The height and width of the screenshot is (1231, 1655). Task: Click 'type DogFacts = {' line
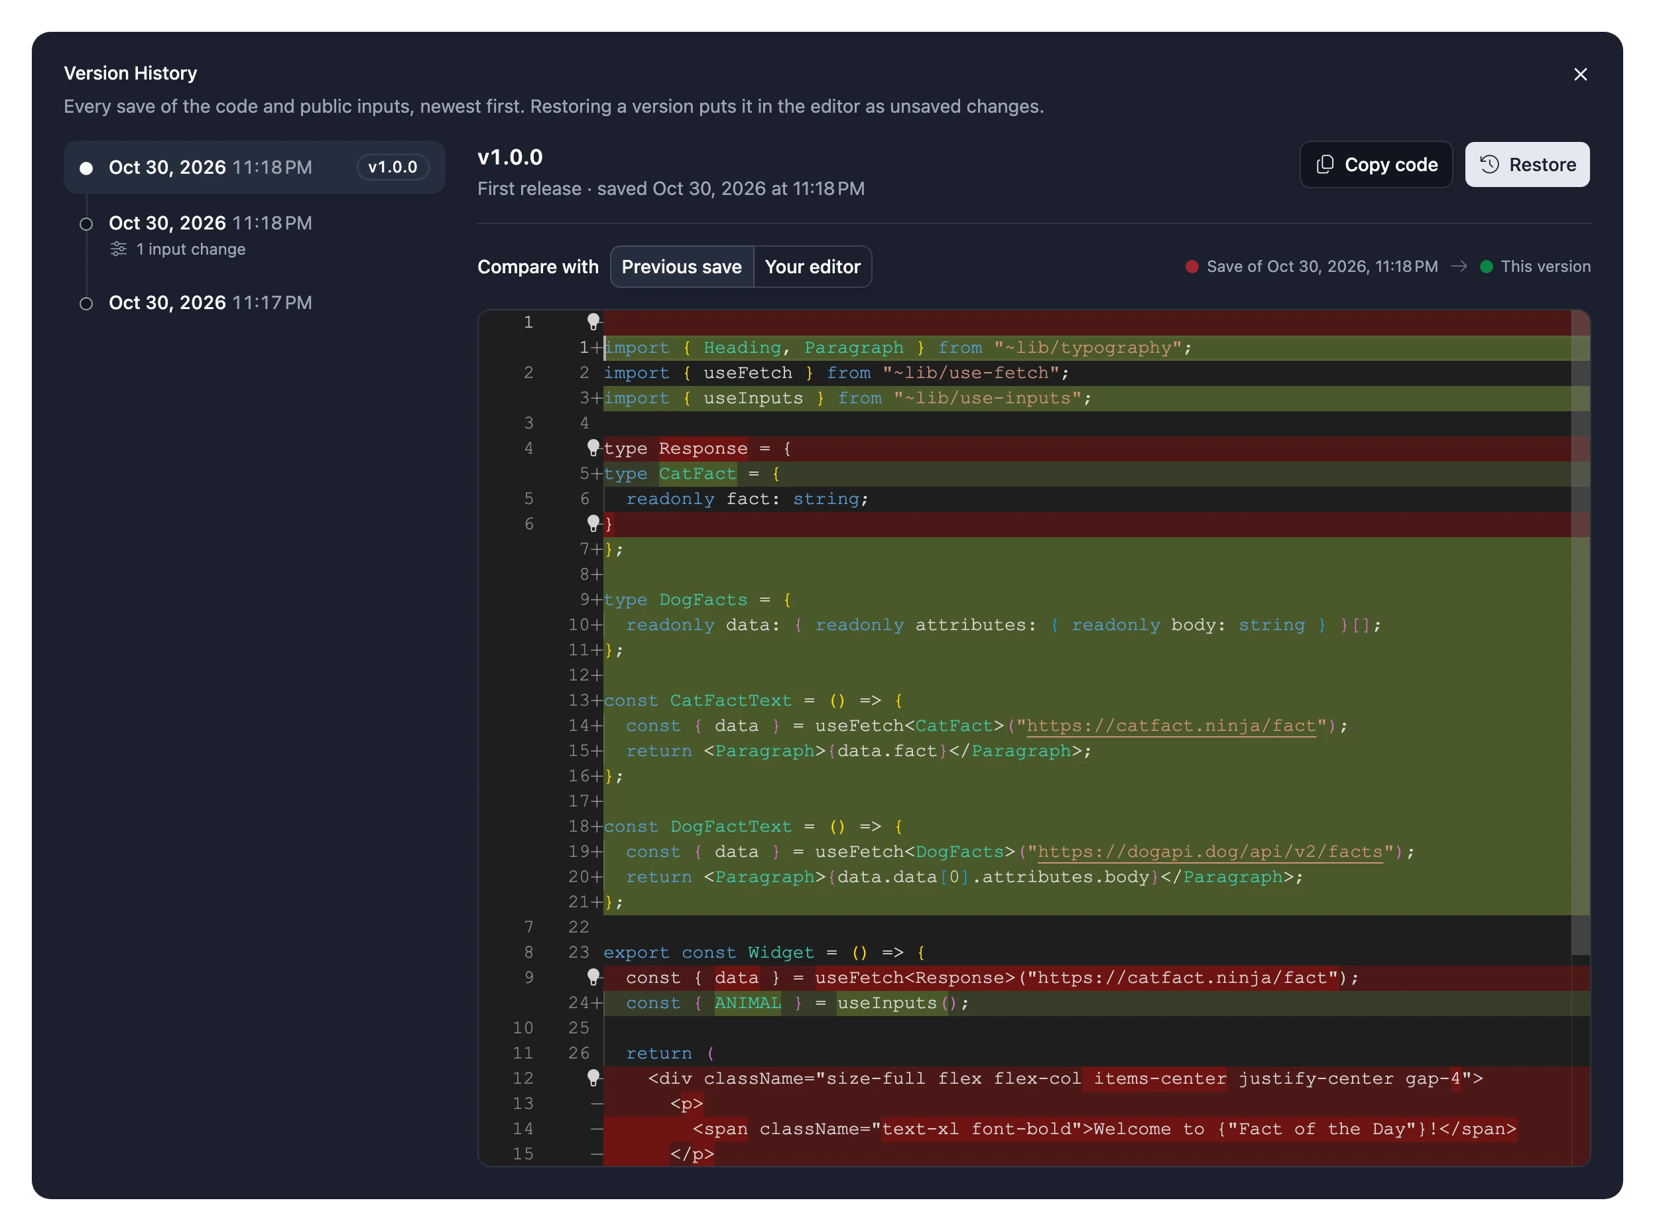click(x=697, y=600)
